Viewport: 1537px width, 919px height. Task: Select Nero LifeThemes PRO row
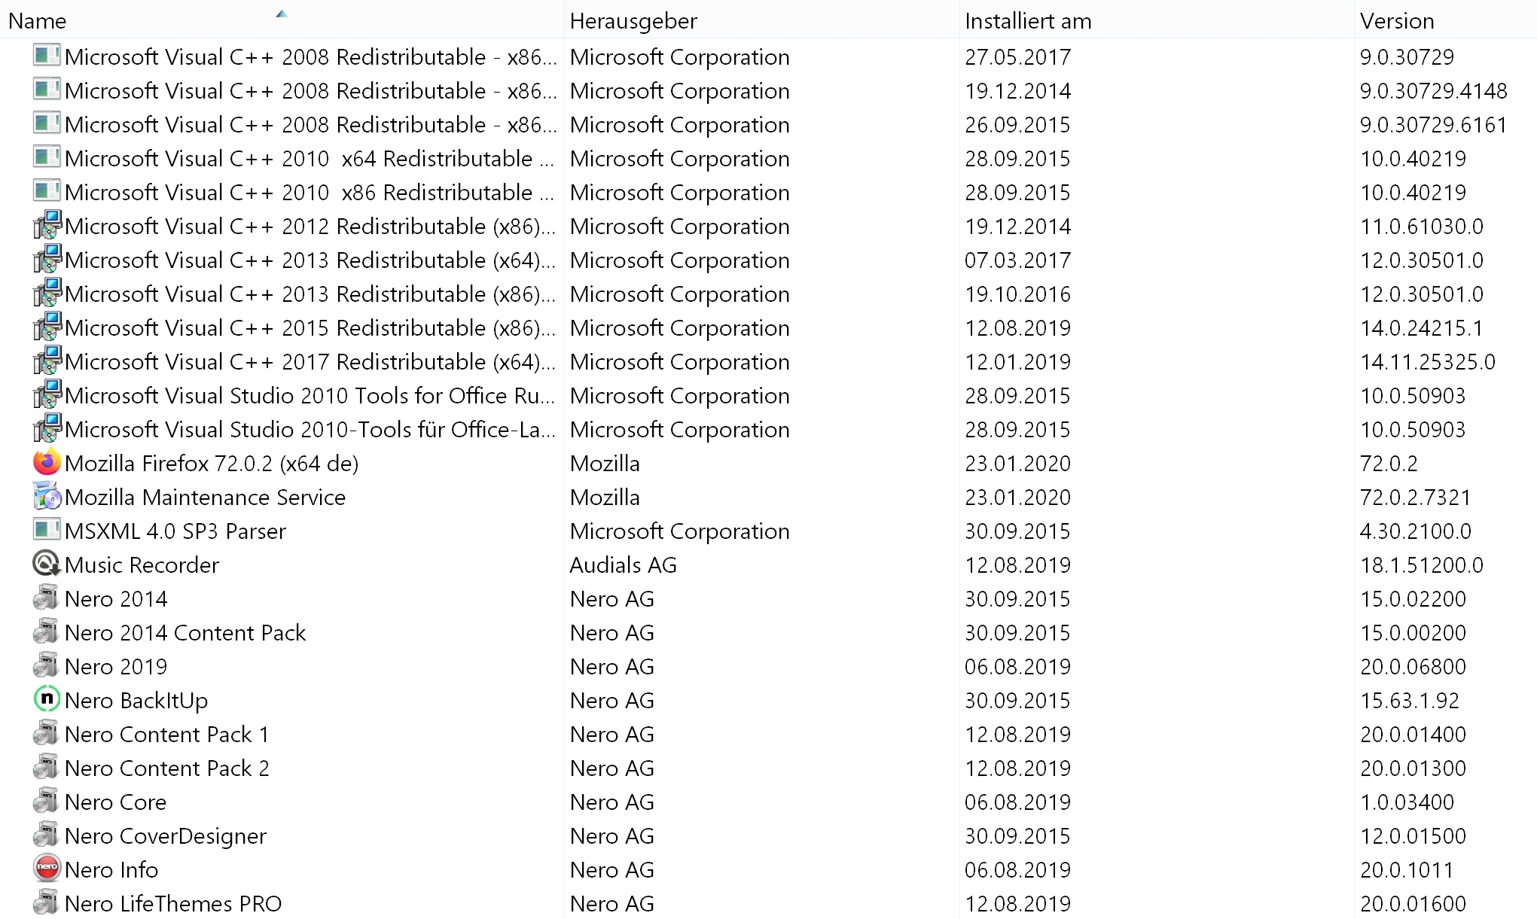(x=768, y=903)
